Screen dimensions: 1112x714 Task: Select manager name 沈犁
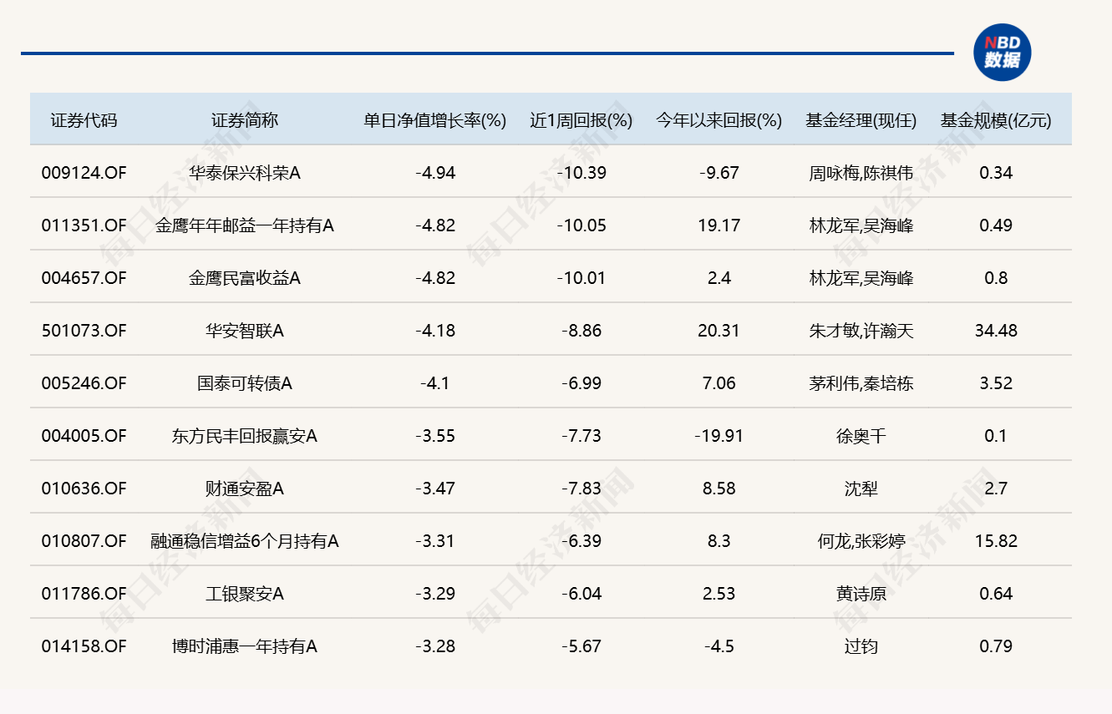pyautogui.click(x=861, y=489)
